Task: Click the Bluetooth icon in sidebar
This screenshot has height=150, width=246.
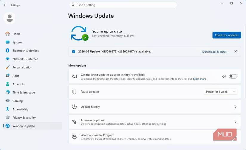Action: (7, 50)
